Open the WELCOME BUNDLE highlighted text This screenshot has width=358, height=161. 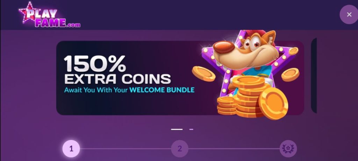coord(162,90)
